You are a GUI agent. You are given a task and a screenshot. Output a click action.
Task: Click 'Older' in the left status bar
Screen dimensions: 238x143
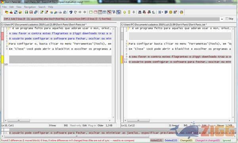pyautogui.click(x=100, y=126)
